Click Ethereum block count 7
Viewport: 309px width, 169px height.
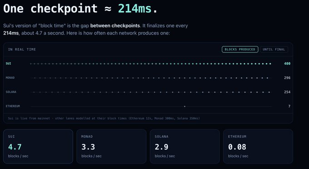pos(289,106)
